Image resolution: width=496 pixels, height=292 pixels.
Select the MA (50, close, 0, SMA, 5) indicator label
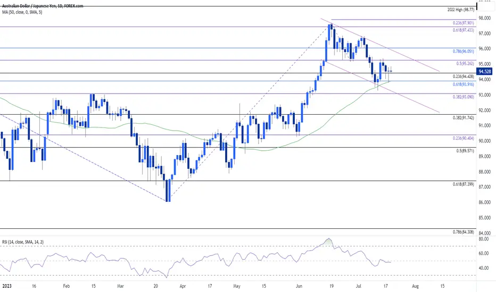[22, 12]
